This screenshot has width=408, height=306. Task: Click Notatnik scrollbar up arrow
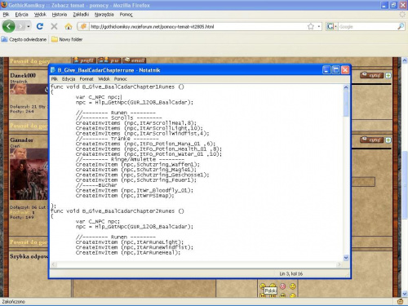[x=346, y=87]
